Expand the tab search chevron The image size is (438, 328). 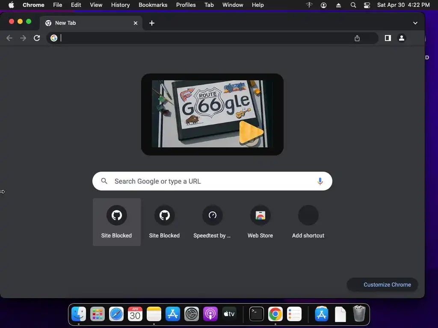pyautogui.click(x=415, y=23)
